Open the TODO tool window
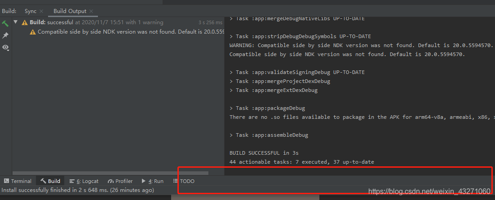The height and width of the screenshot is (200, 495). 184,181
